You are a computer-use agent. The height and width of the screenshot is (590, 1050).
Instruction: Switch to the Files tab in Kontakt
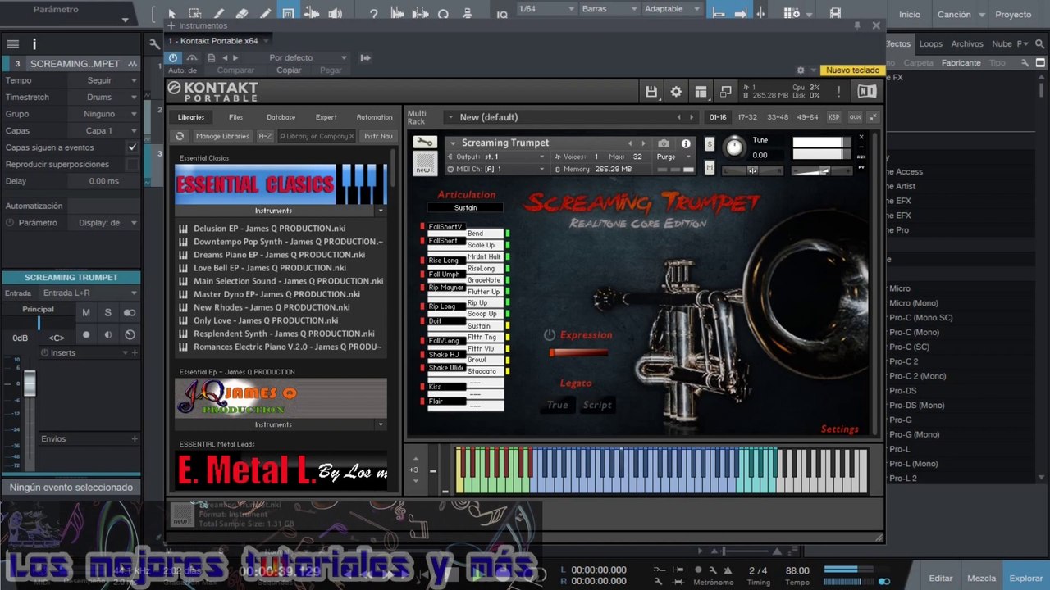(235, 117)
